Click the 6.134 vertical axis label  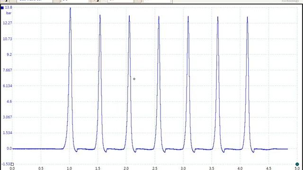8,86
